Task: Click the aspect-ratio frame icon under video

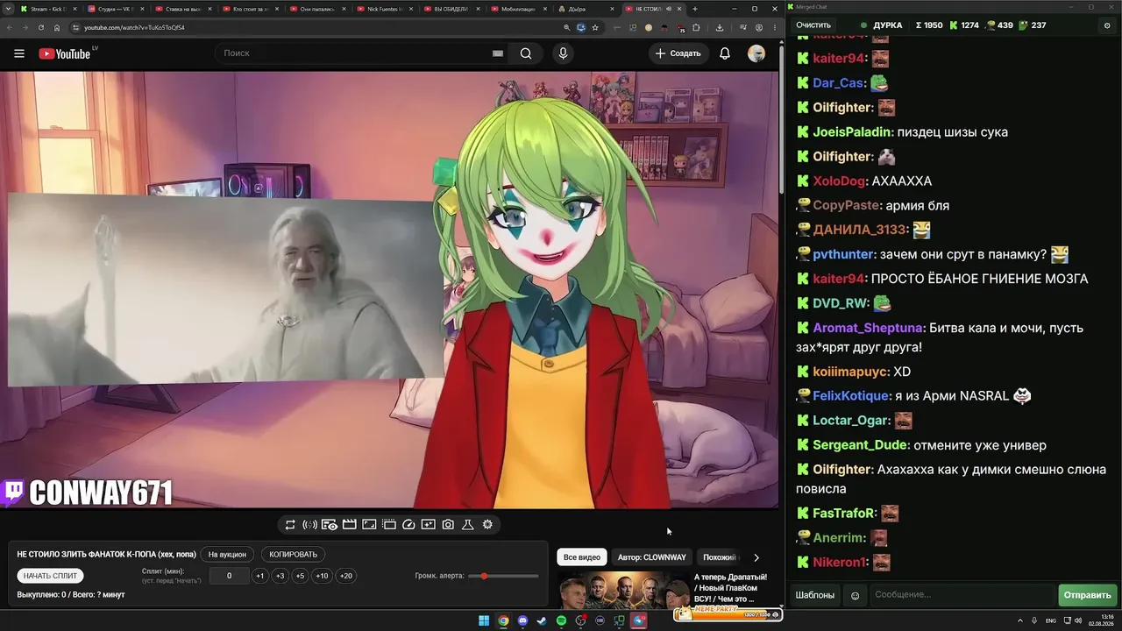Action: [369, 525]
